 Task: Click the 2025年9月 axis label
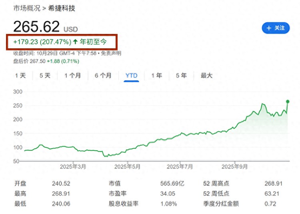(x=234, y=166)
